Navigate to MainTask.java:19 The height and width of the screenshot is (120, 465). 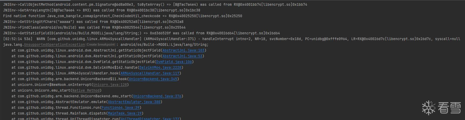click(125, 113)
